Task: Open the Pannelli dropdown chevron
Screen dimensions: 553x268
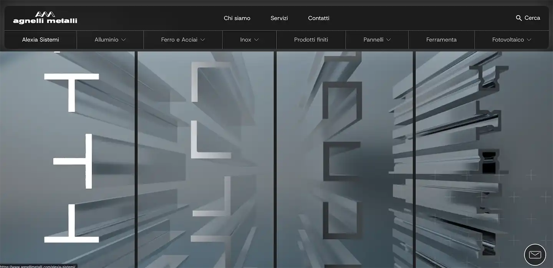Action: point(389,40)
